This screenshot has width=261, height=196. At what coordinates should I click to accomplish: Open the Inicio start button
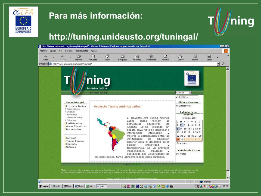coord(44,186)
